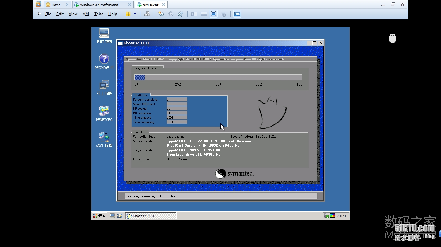Open the Help menu
Viewport: 441px width, 247px height.
[x=113, y=14]
